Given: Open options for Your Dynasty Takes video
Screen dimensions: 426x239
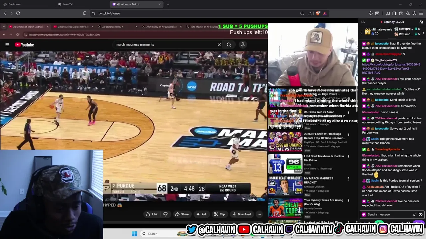Looking at the screenshot, I should point(349,201).
